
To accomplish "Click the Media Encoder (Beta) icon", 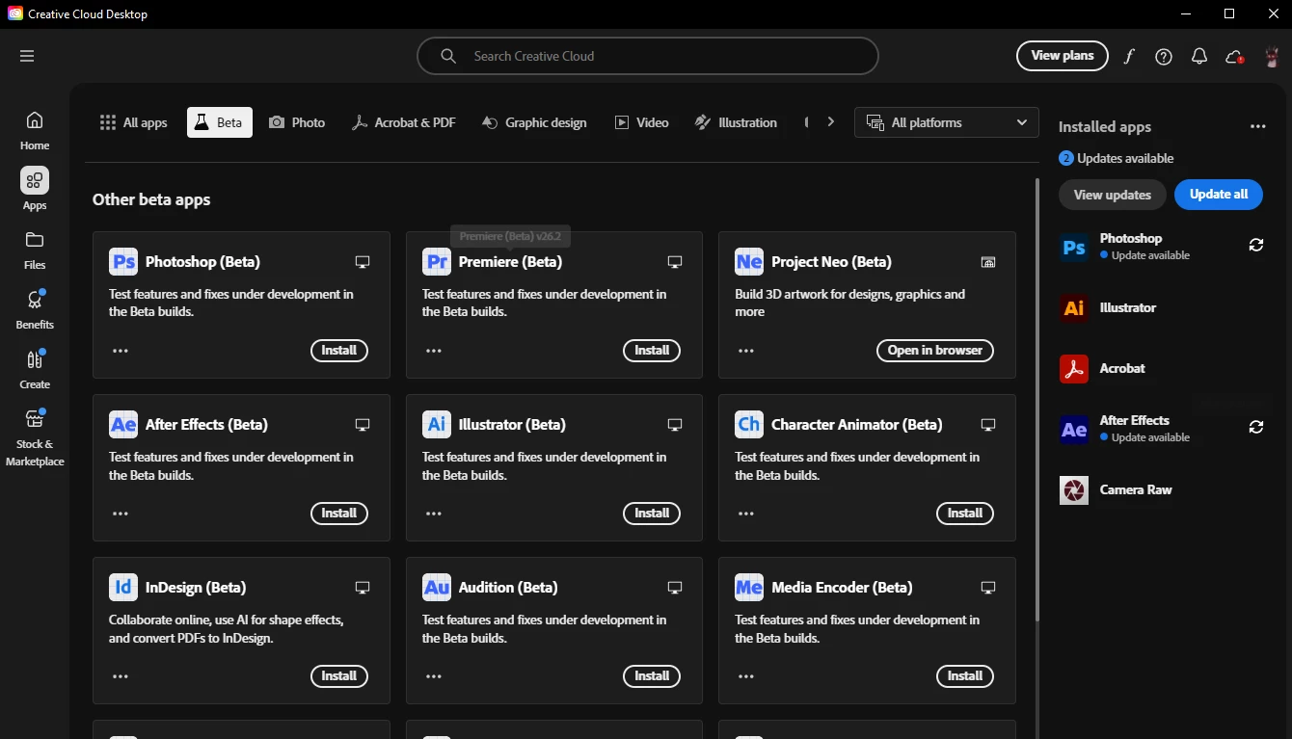I will [x=749, y=588].
